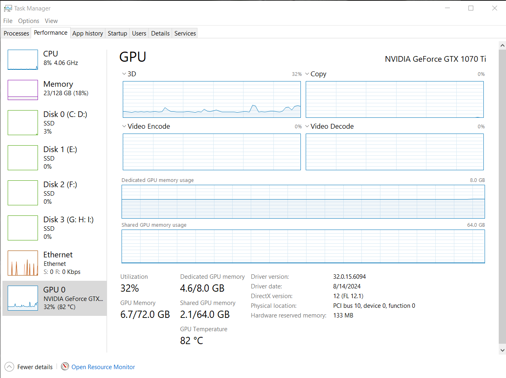Click the Task Manager title bar icon
Image resolution: width=506 pixels, height=378 pixels.
point(8,8)
